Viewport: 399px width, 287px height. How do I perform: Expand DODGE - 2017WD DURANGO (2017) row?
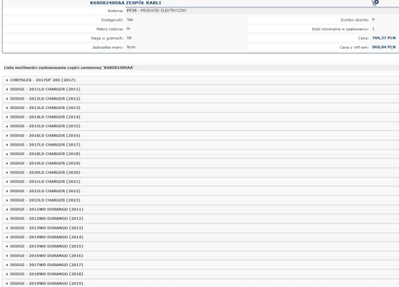coord(201,265)
